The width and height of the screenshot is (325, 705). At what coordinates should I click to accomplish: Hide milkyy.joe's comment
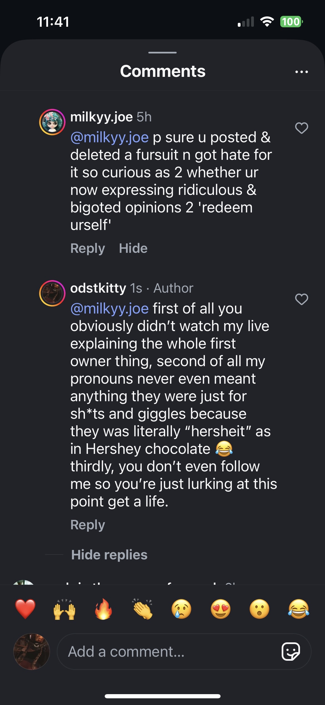pos(133,248)
